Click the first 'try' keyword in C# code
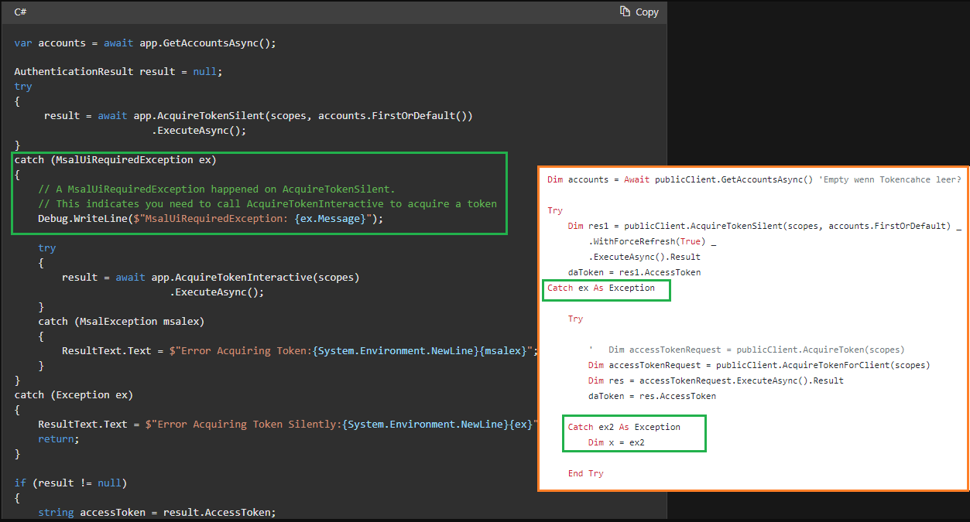Viewport: 970px width, 522px height. [x=23, y=87]
